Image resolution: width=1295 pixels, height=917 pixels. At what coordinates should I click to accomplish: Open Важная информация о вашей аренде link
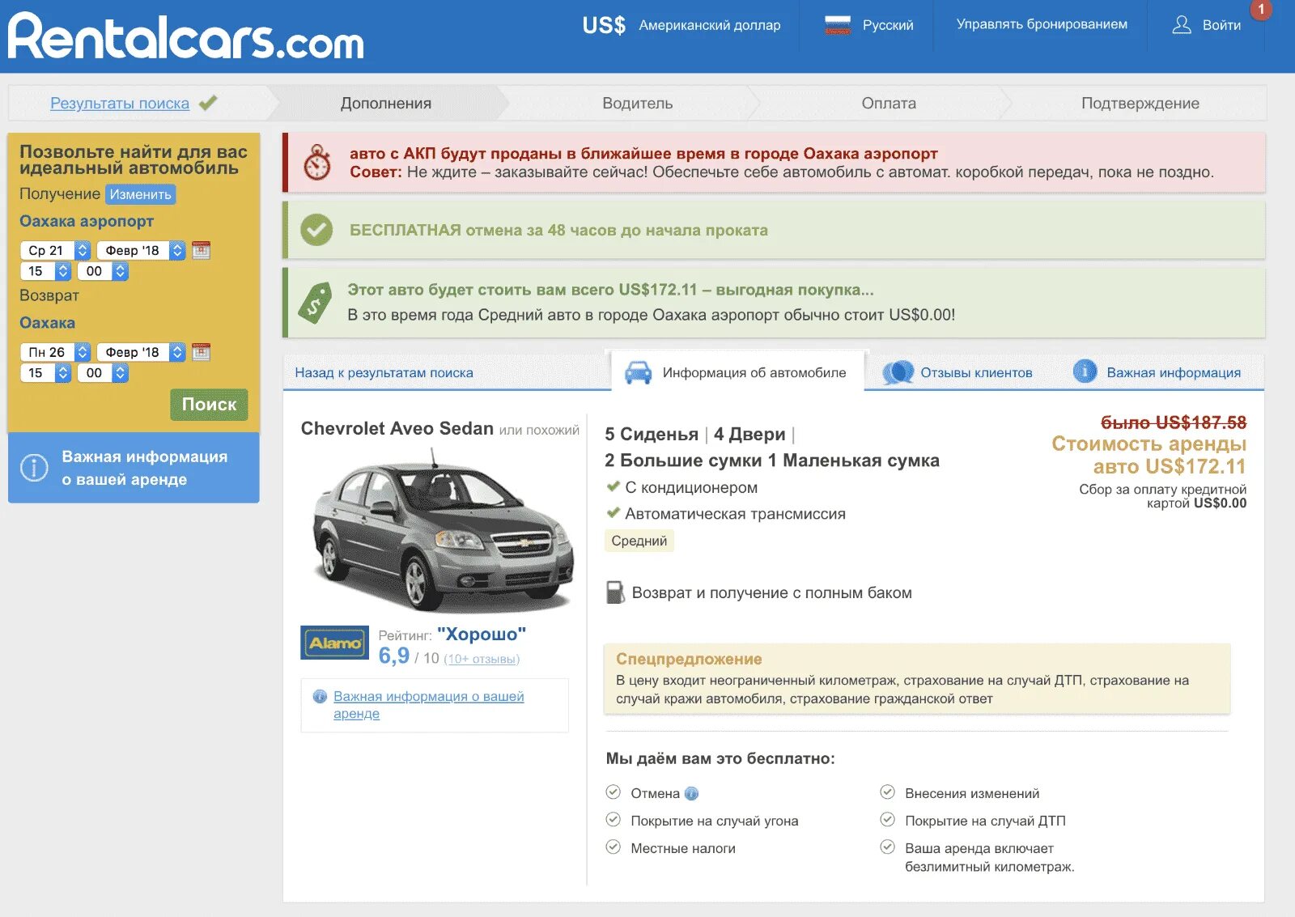(428, 705)
